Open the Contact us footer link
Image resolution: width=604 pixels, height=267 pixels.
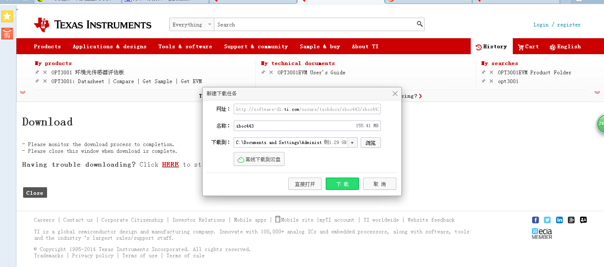click(78, 220)
